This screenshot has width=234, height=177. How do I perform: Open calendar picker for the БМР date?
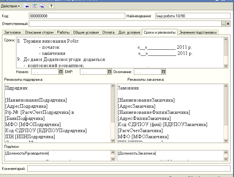point(109,72)
